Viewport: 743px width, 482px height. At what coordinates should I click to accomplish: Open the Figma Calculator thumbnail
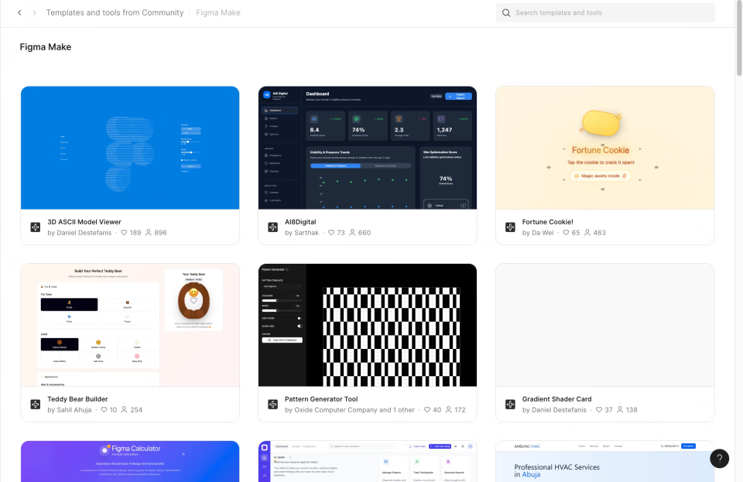point(130,461)
